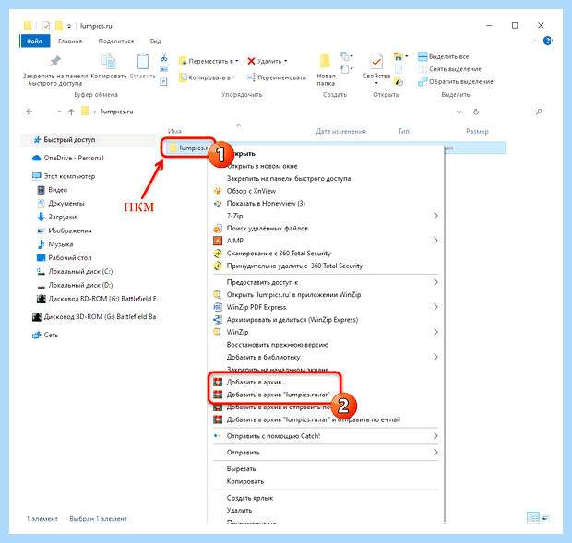Click the Pin to Quick Access icon
Viewport: 572px width, 543px height.
(55, 61)
